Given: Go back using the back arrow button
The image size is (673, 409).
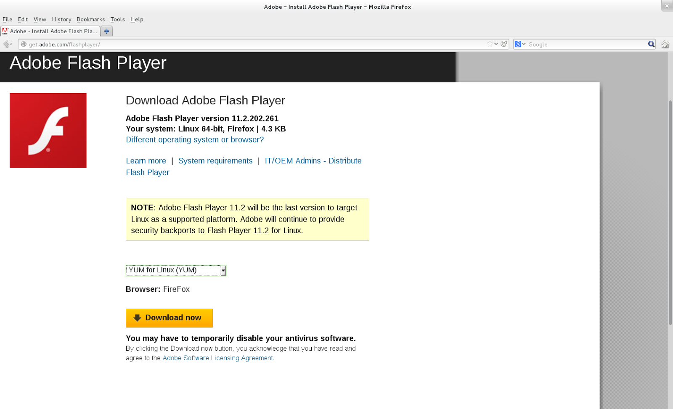Looking at the screenshot, I should coord(7,44).
